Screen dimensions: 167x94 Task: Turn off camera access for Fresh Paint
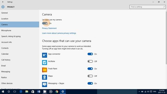tap(90, 69)
